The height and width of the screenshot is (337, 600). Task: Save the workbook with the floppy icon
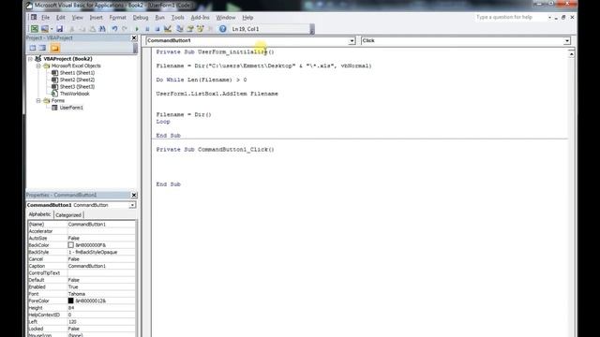point(60,29)
